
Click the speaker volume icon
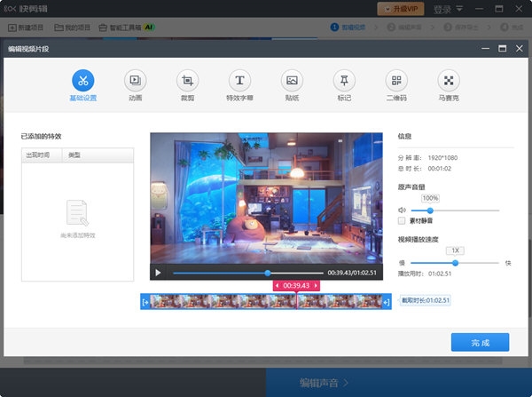click(403, 210)
